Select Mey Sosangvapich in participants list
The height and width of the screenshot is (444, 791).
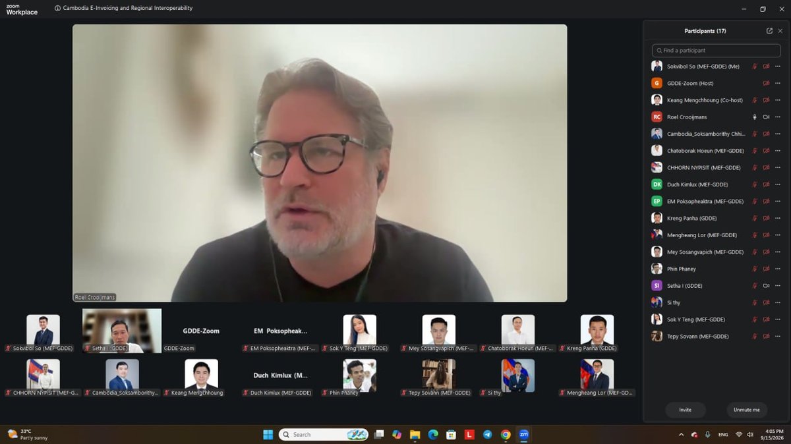pos(717,252)
